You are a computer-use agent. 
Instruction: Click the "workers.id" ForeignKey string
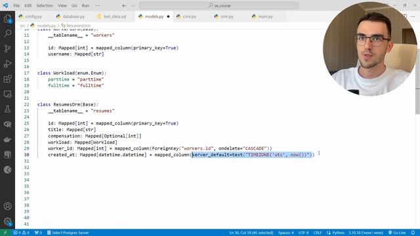click(197, 149)
